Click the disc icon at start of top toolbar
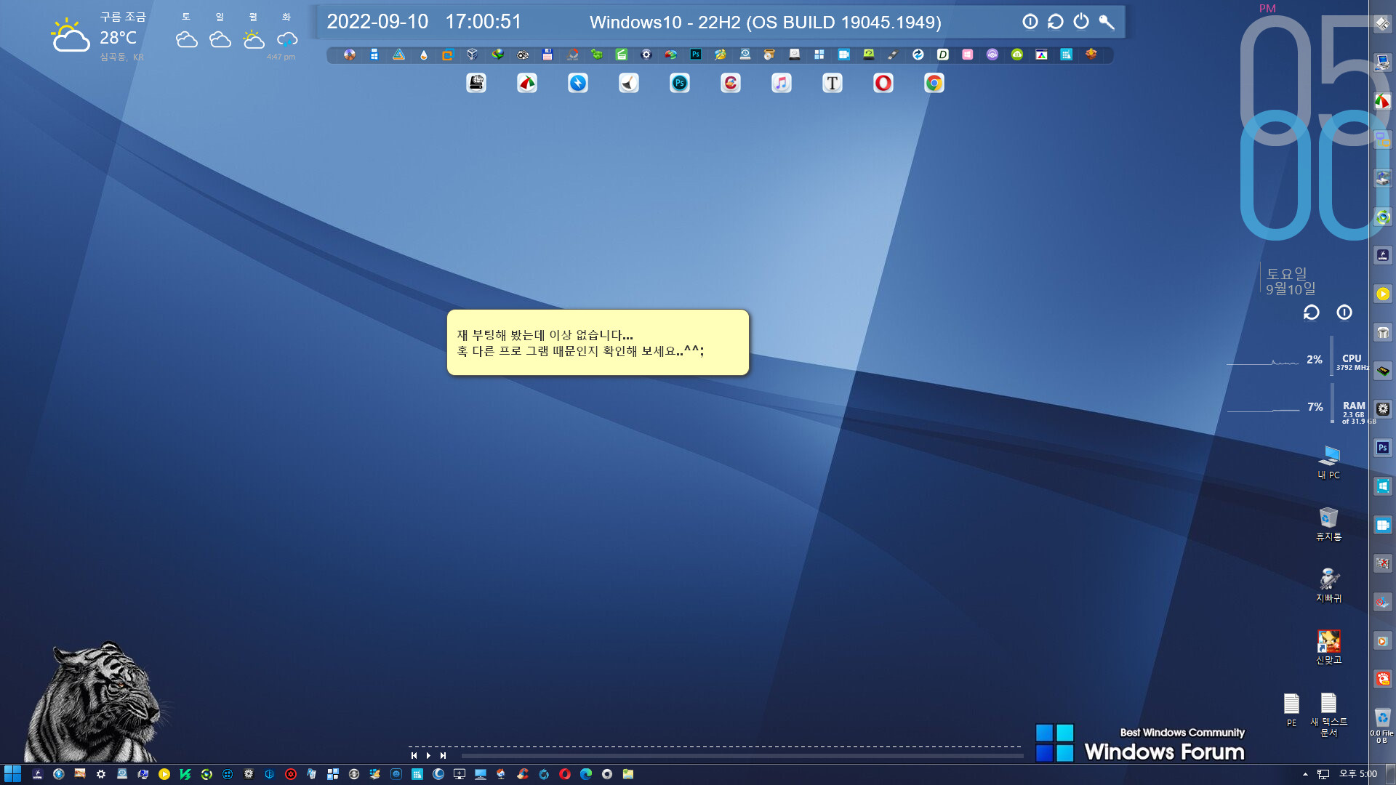Image resolution: width=1396 pixels, height=785 pixels. (350, 55)
